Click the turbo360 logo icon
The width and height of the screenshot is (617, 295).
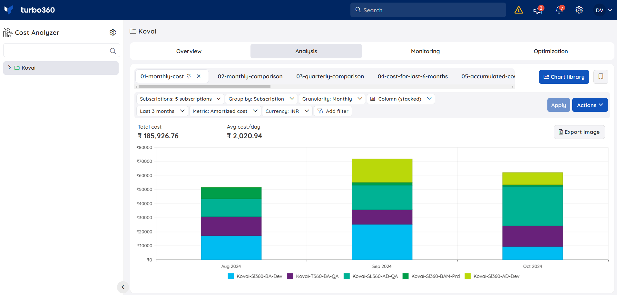(x=9, y=10)
